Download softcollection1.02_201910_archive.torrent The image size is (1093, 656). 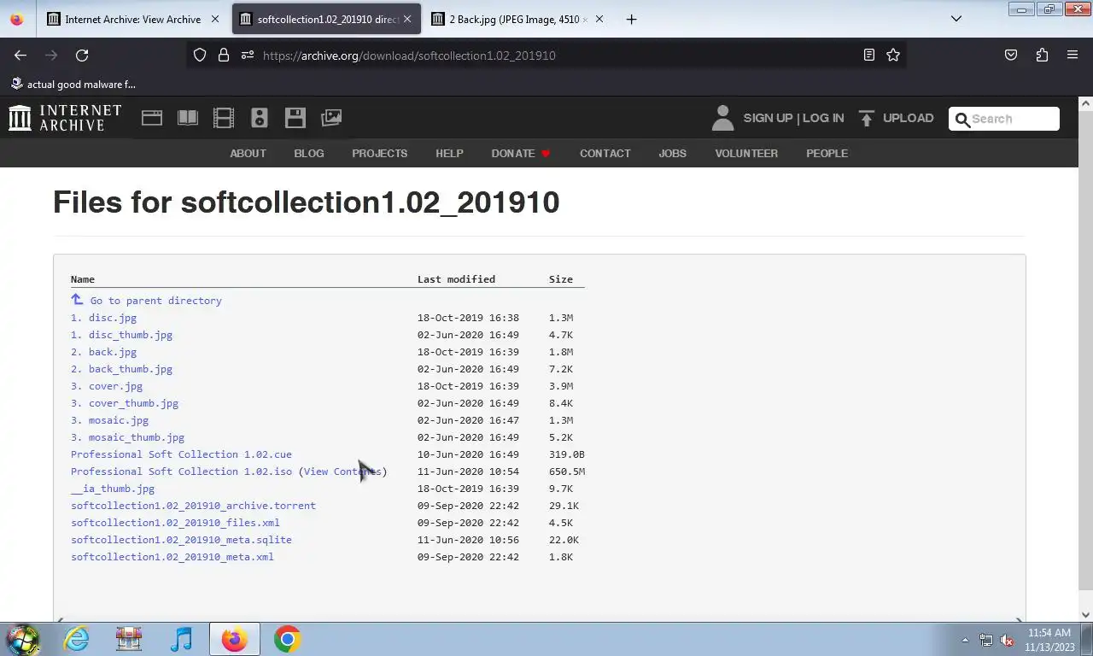pyautogui.click(x=193, y=506)
